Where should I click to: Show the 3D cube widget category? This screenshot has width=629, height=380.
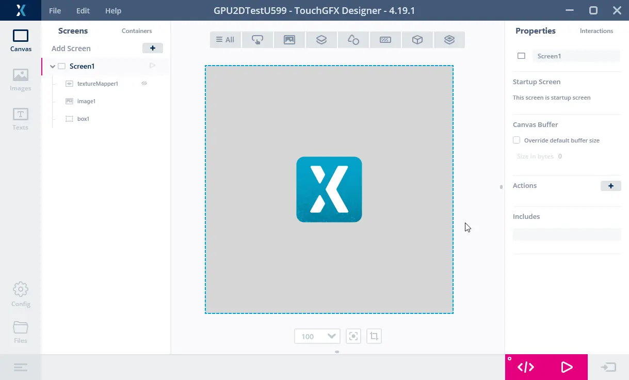click(417, 40)
